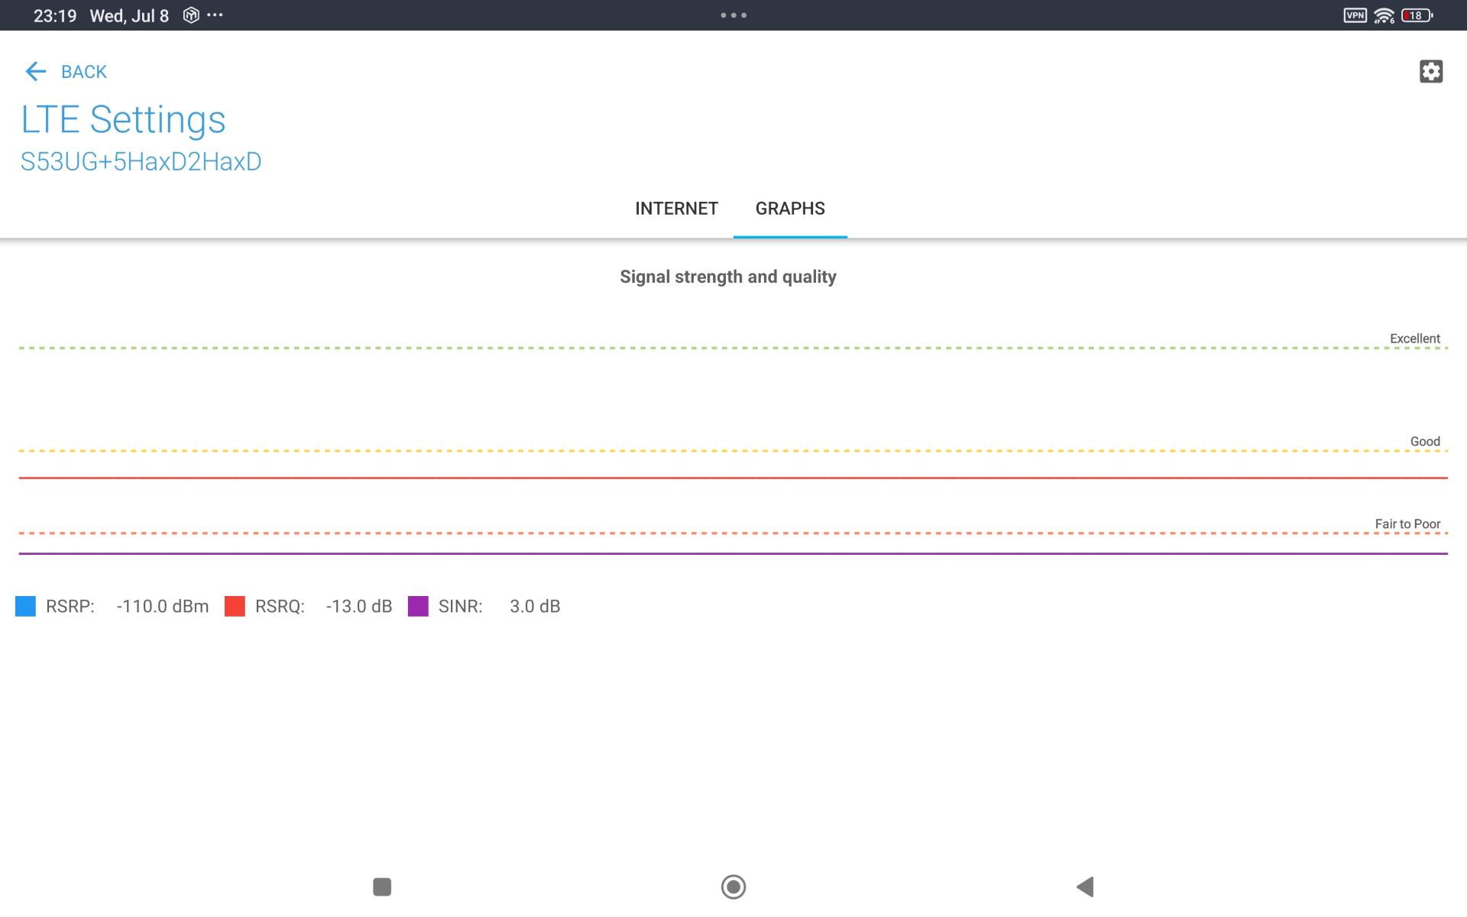This screenshot has width=1467, height=917.
Task: Tap the cube notification icon in status bar
Action: tap(191, 15)
